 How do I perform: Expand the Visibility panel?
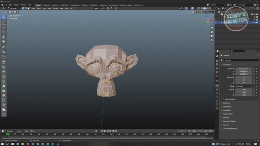[226, 118]
